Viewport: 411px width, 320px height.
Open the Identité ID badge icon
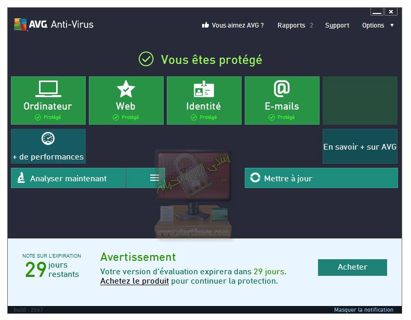tap(204, 89)
